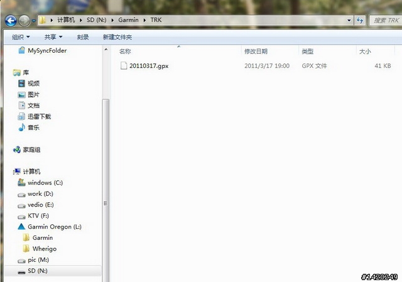Select 计算机 in the address breadcrumb
Viewport: 402px width, 282px height.
[66, 20]
